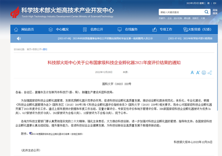The height and width of the screenshot is (156, 222).
Task: Open the share icon options
Action: pyautogui.click(x=210, y=73)
